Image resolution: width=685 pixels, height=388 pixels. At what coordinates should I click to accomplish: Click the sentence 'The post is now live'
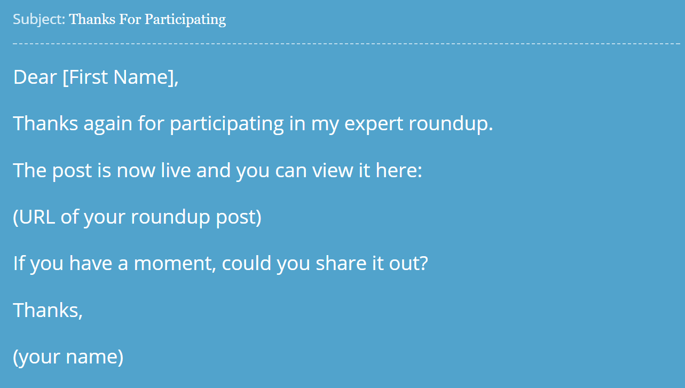pyautogui.click(x=102, y=171)
